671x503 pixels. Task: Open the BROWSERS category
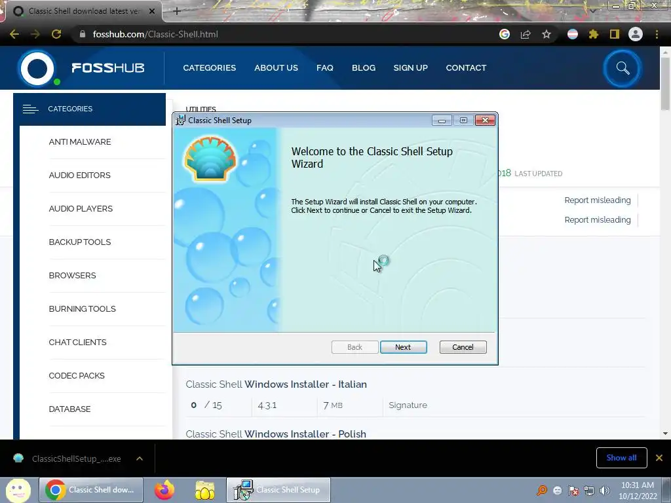(x=72, y=276)
